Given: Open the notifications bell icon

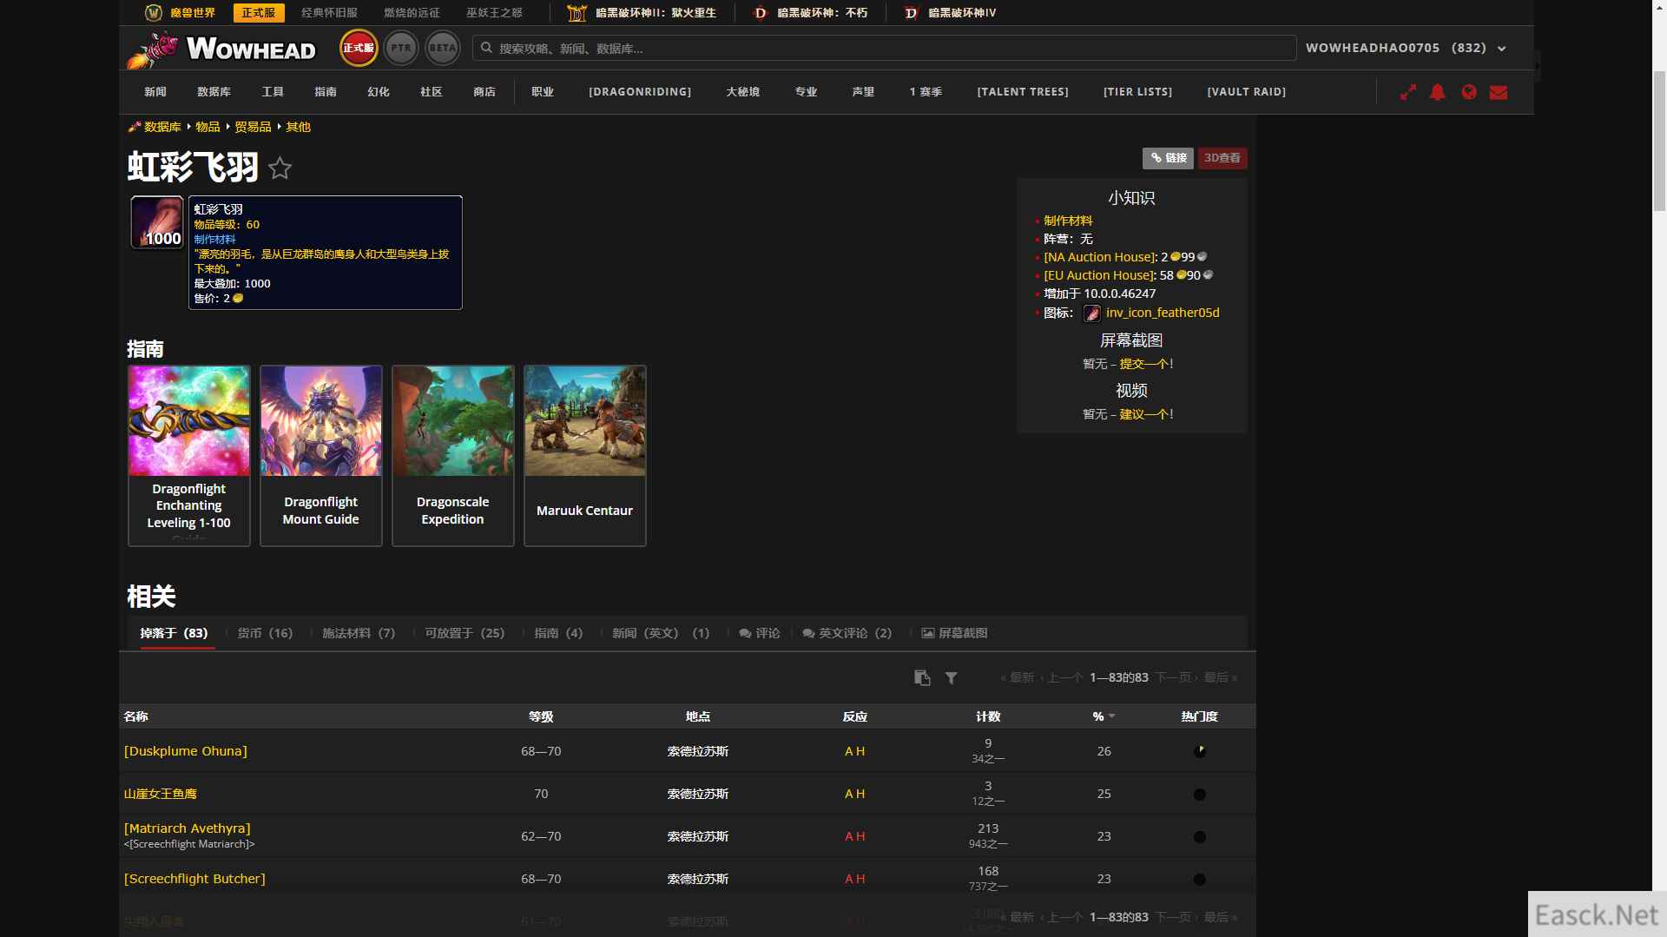Looking at the screenshot, I should tap(1438, 92).
